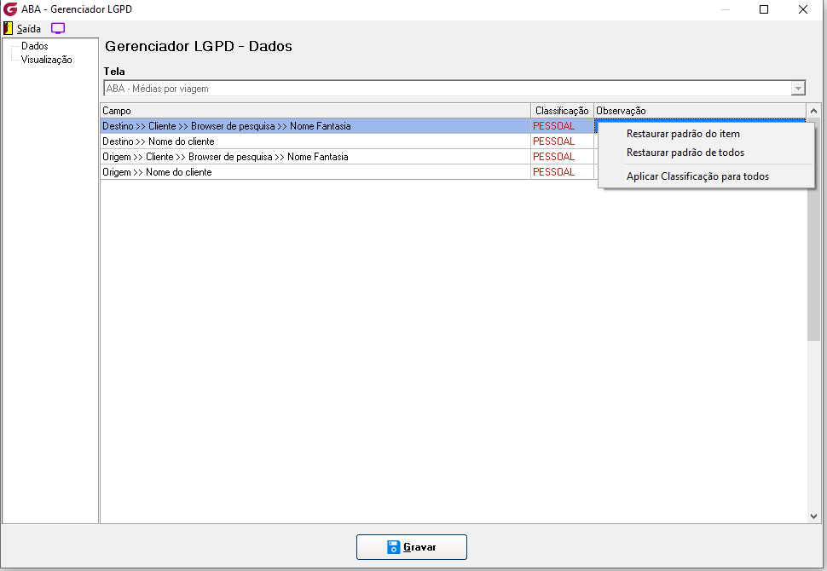This screenshot has height=571, width=827.
Task: Open the Saída menu item
Action: pos(28,28)
